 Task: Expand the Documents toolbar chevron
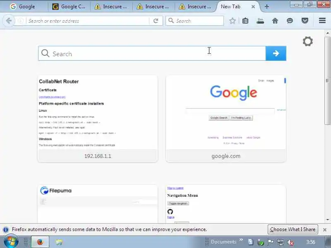click(x=241, y=240)
